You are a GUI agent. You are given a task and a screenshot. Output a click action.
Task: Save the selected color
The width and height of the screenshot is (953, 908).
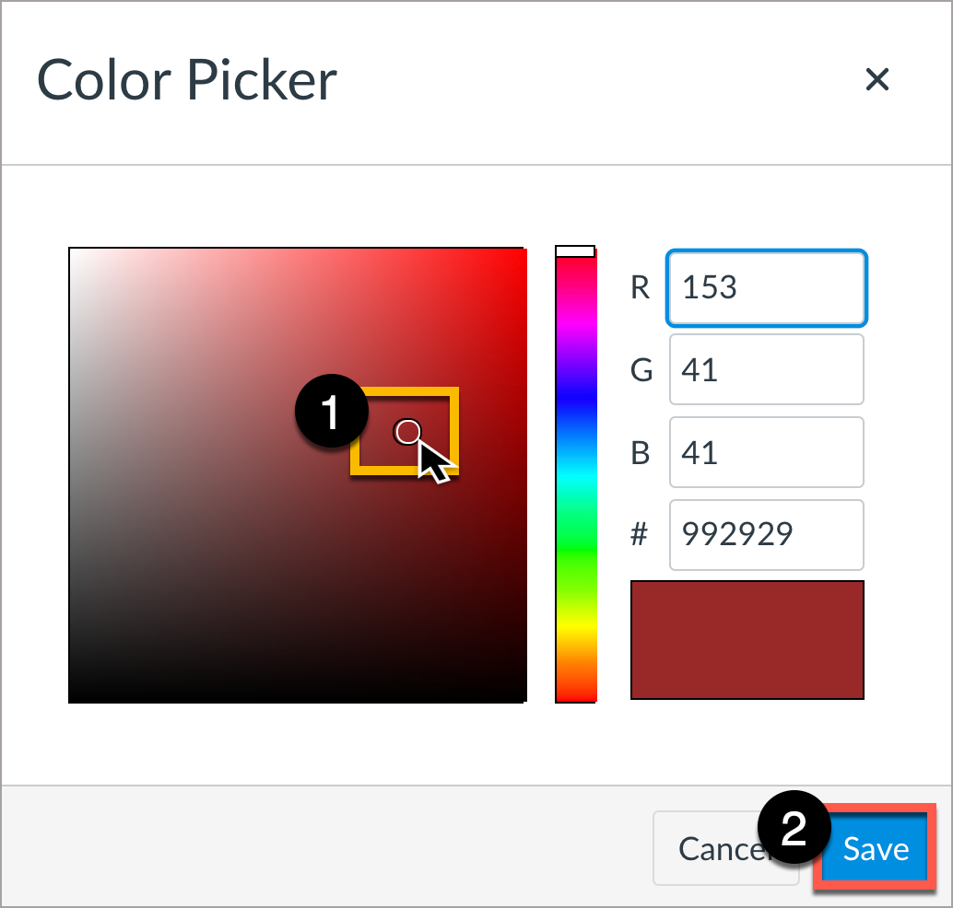coord(875,848)
